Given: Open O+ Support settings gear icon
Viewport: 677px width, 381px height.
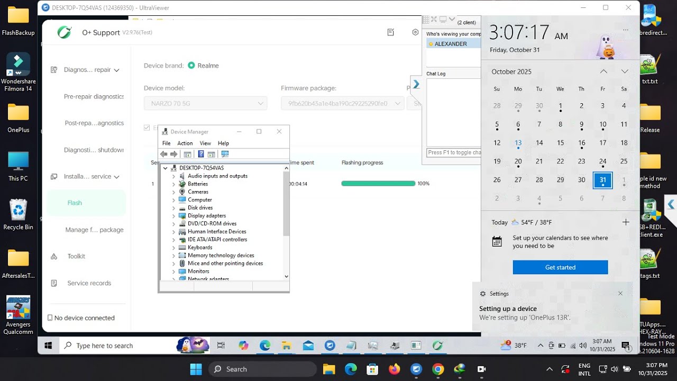Looking at the screenshot, I should (x=415, y=32).
